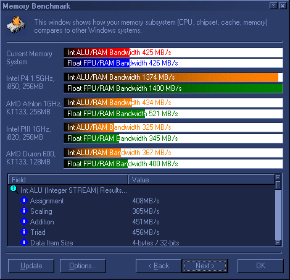The width and height of the screenshot is (290, 280).
Task: Click the info icon next to Assignment
Action: [x=24, y=200]
